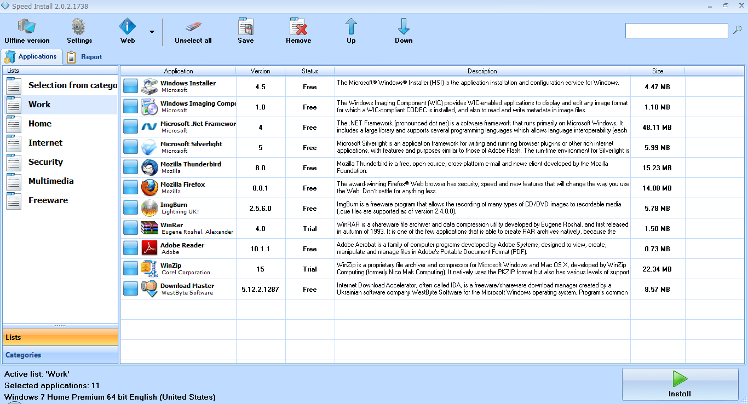This screenshot has width=748, height=404.
Task: Click Firefox version 8.0.1 cell
Action: (261, 188)
